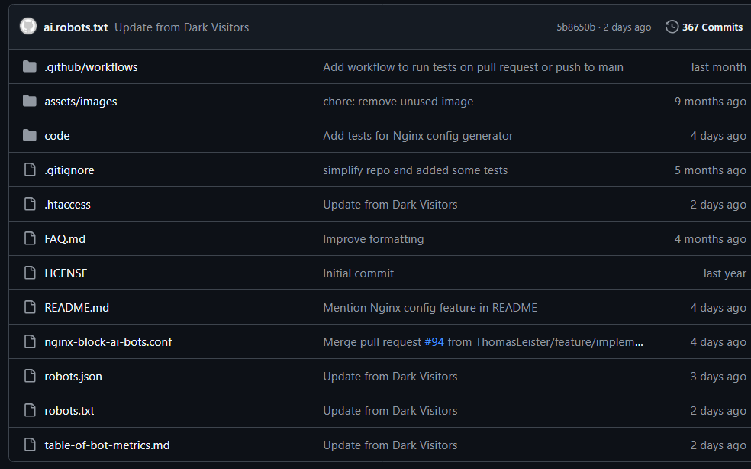Open pull request #94 link

(x=434, y=342)
